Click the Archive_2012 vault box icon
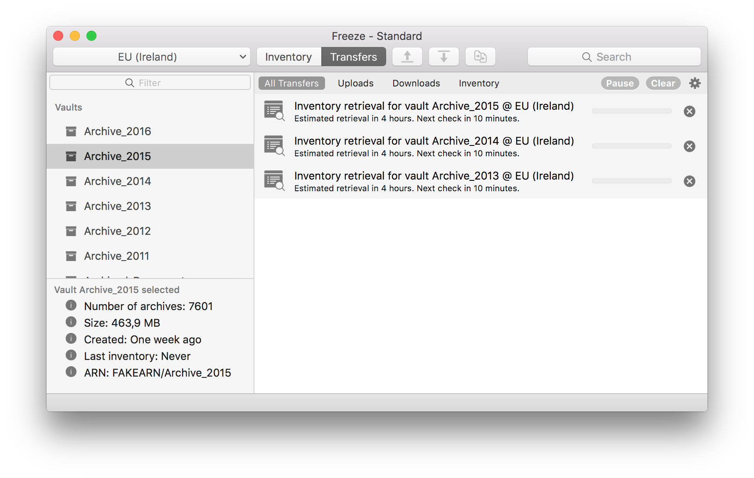754x478 pixels. [71, 231]
